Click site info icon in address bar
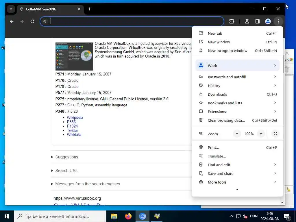Screen dimensions: 296x222 click(45, 21)
